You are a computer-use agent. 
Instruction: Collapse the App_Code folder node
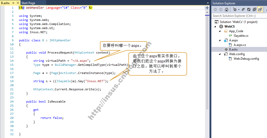220,31
